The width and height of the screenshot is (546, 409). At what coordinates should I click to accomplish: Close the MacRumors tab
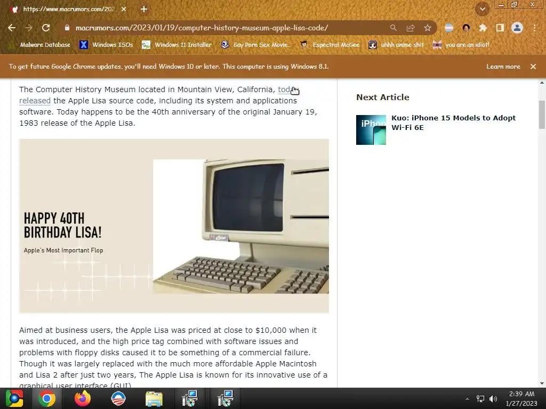124,9
